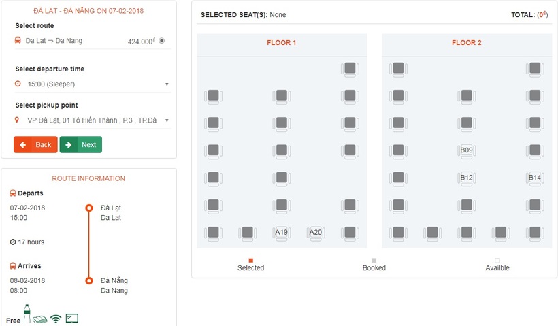Click the free water bottle amenity icon
The width and height of the screenshot is (558, 326).
27,314
